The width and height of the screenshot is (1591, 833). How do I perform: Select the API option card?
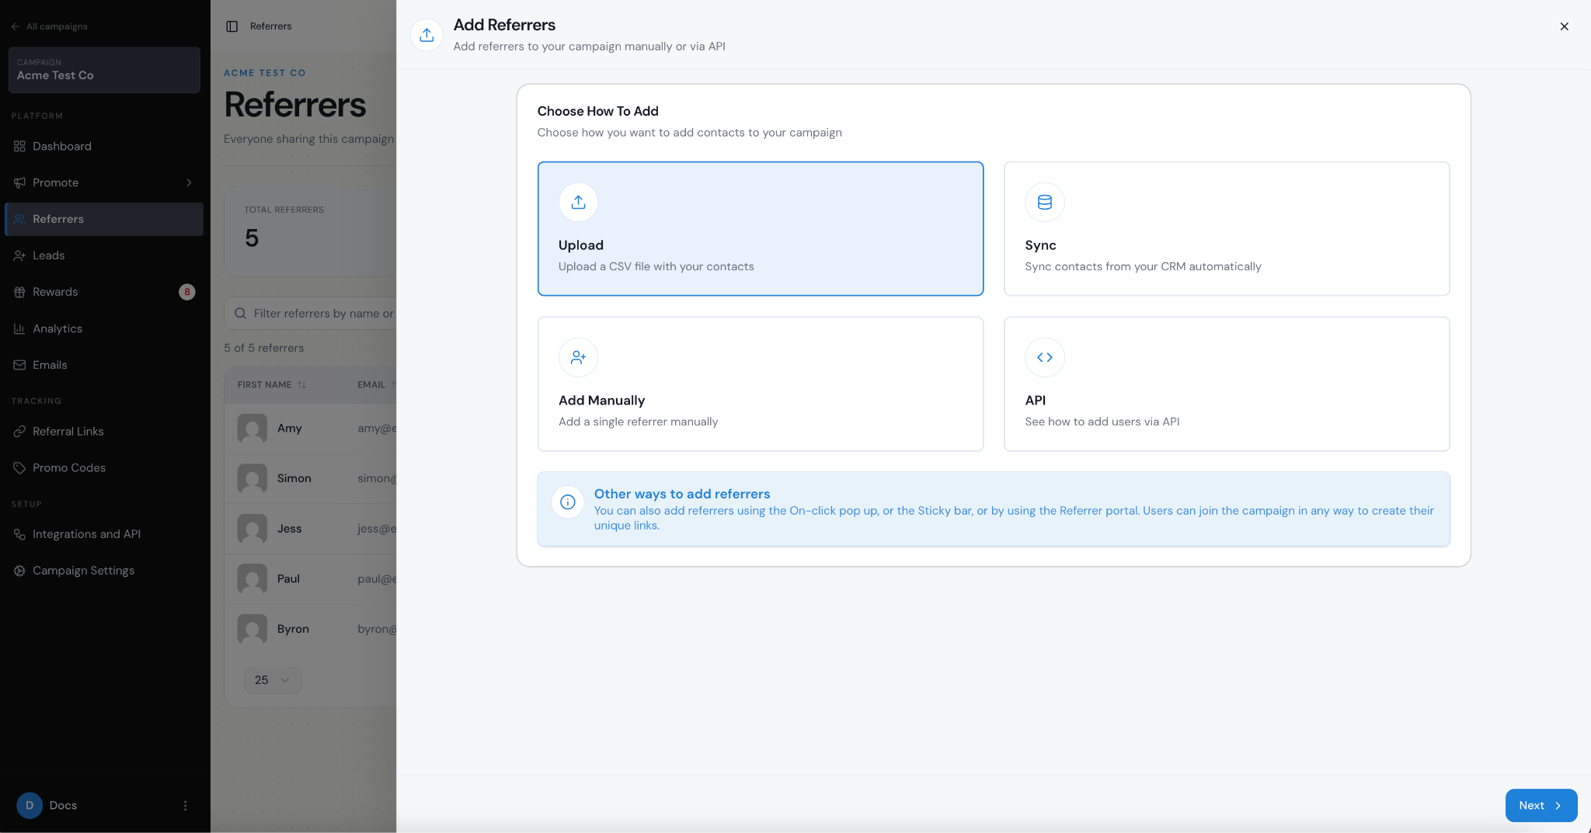click(1227, 384)
